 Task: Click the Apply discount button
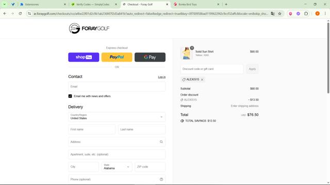point(252,69)
